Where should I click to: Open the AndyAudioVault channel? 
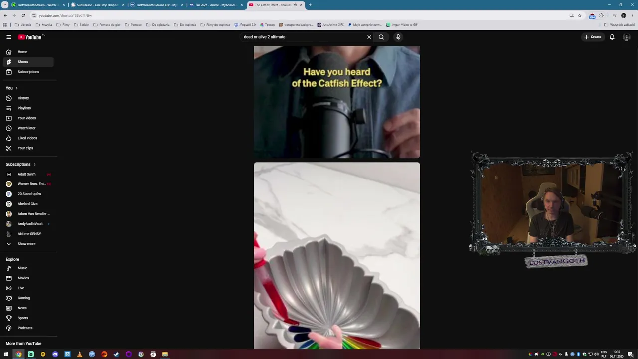(28, 224)
